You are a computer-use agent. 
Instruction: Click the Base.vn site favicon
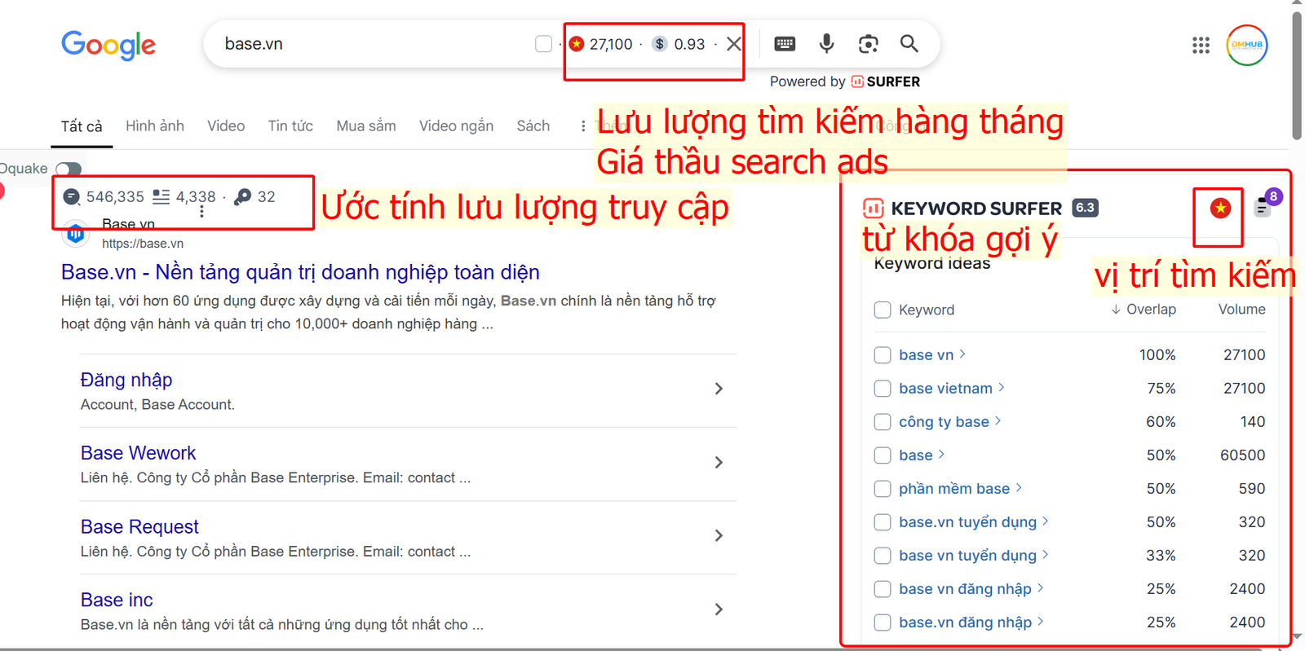pyautogui.click(x=75, y=234)
